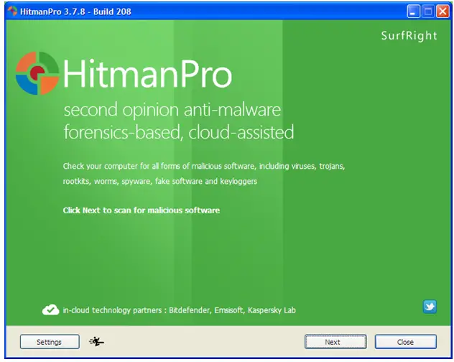The width and height of the screenshot is (454, 362).
Task: Click Next to start the malware scan
Action: click(x=335, y=342)
